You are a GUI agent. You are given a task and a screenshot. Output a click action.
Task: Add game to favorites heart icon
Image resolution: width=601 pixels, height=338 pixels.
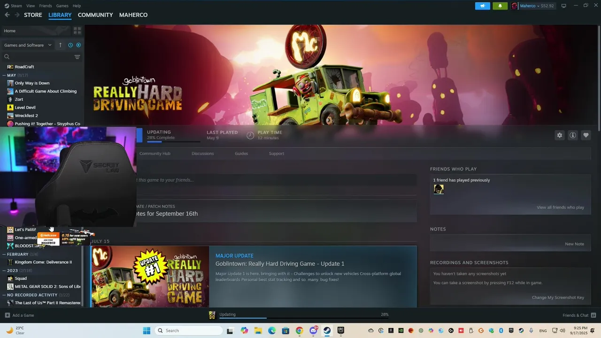(x=586, y=135)
